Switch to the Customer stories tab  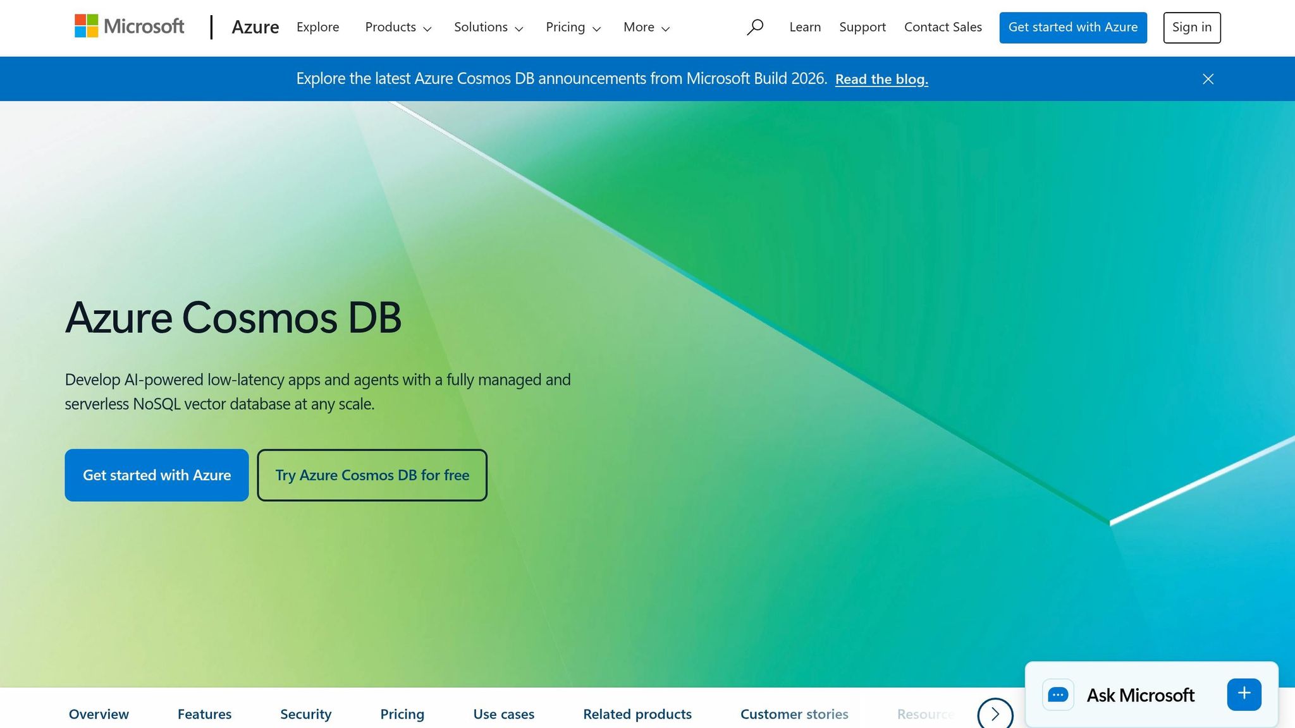794,714
